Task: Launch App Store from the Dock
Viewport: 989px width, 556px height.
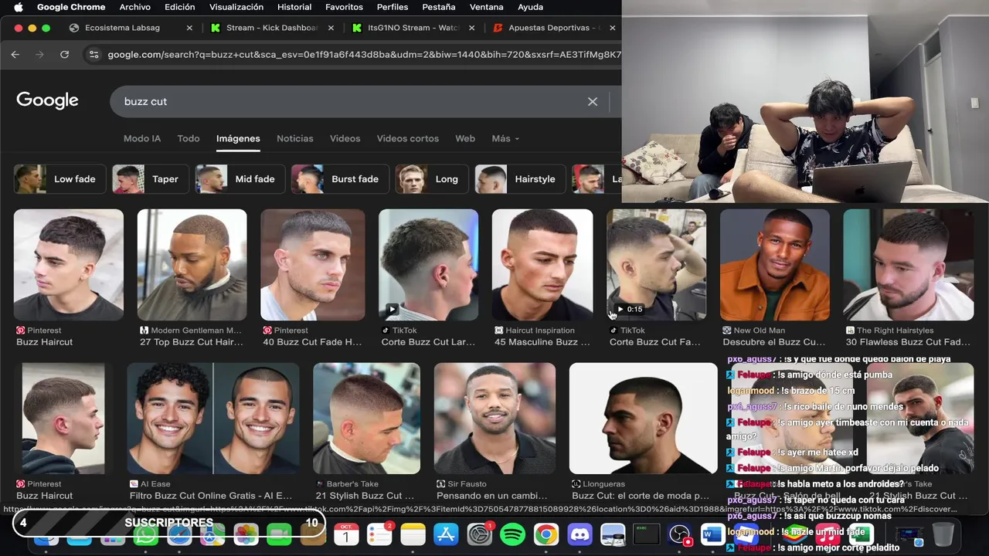Action: pyautogui.click(x=447, y=534)
